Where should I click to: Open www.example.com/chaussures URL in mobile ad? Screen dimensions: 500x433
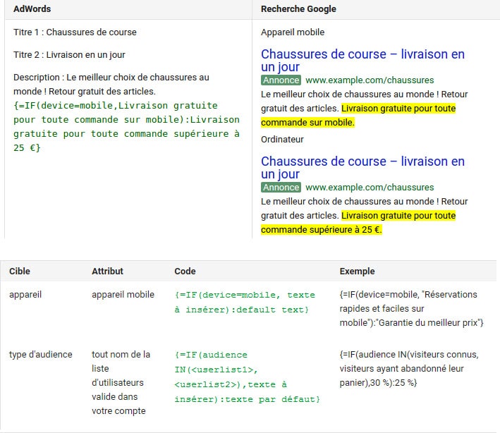click(370, 80)
